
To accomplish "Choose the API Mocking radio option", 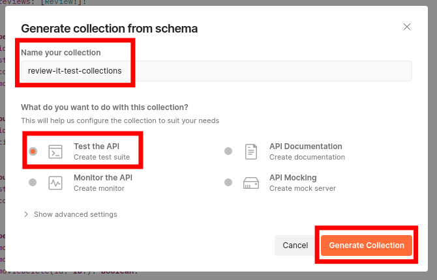I will pos(228,182).
